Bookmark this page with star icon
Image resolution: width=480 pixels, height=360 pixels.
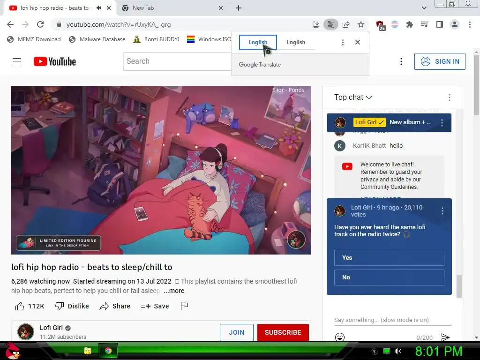click(361, 24)
